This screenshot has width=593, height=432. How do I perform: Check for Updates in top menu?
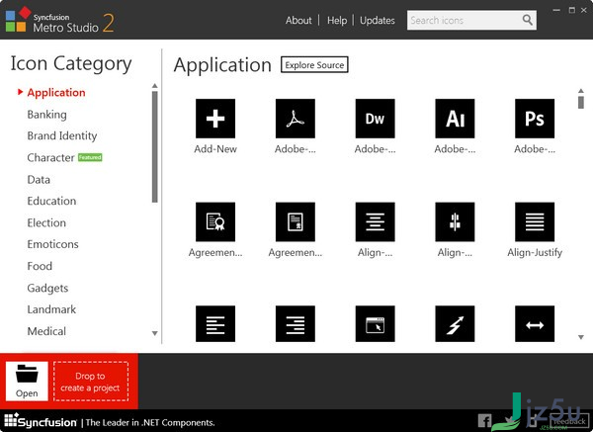pos(378,20)
